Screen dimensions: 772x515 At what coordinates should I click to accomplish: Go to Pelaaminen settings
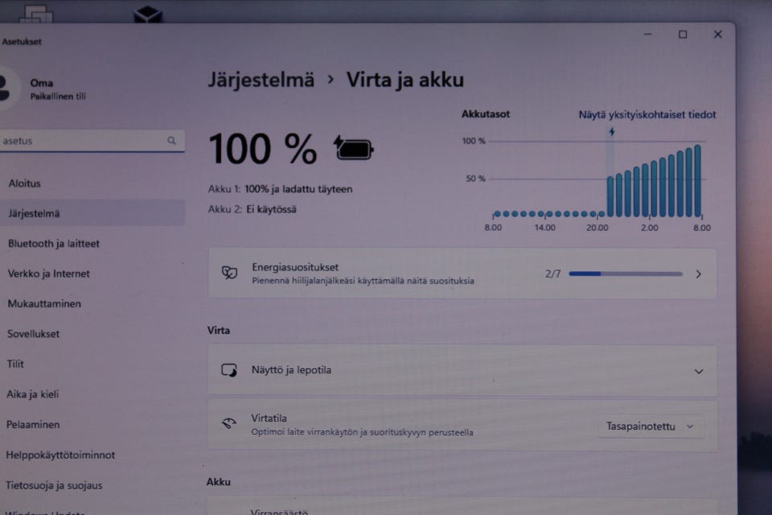(33, 424)
